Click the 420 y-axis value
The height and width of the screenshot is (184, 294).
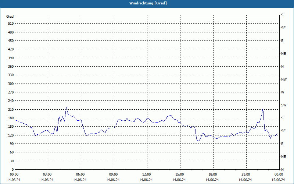pyautogui.click(x=11, y=49)
